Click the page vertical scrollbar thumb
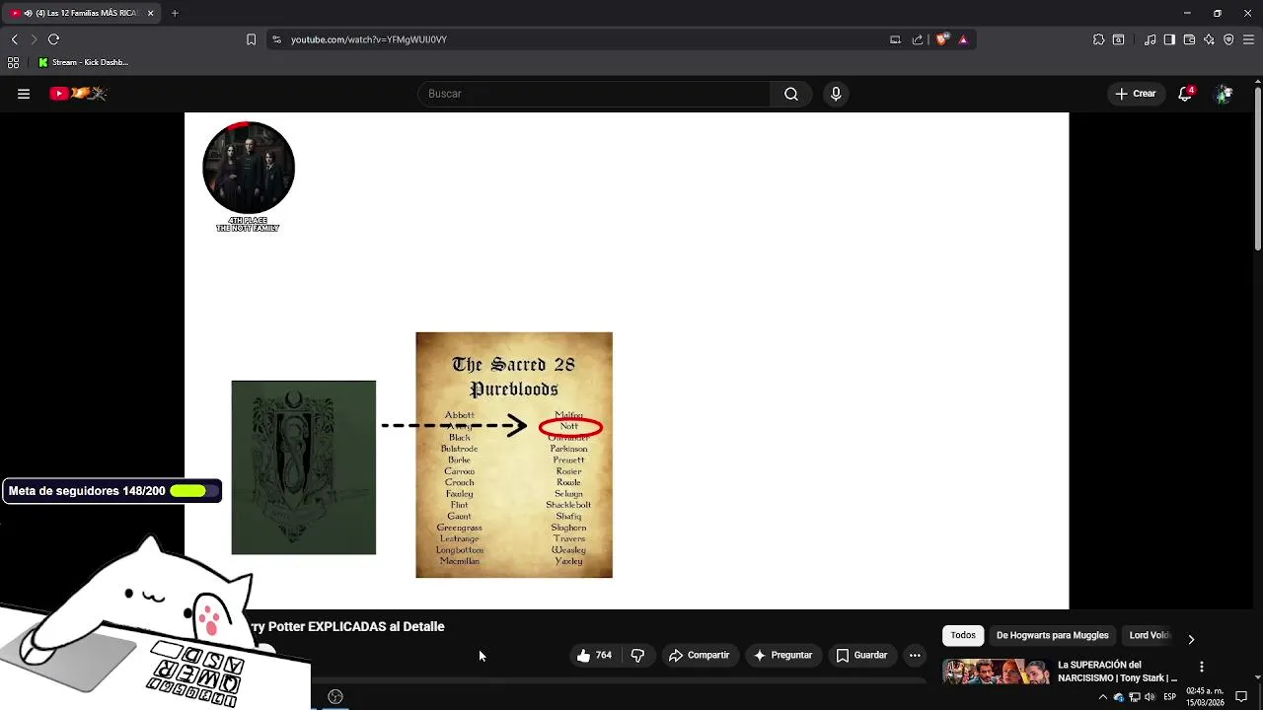Viewport: 1263px width, 710px height. coord(1257,169)
